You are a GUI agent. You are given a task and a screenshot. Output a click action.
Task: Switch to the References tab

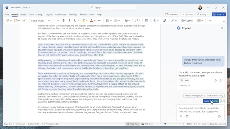coord(61,14)
